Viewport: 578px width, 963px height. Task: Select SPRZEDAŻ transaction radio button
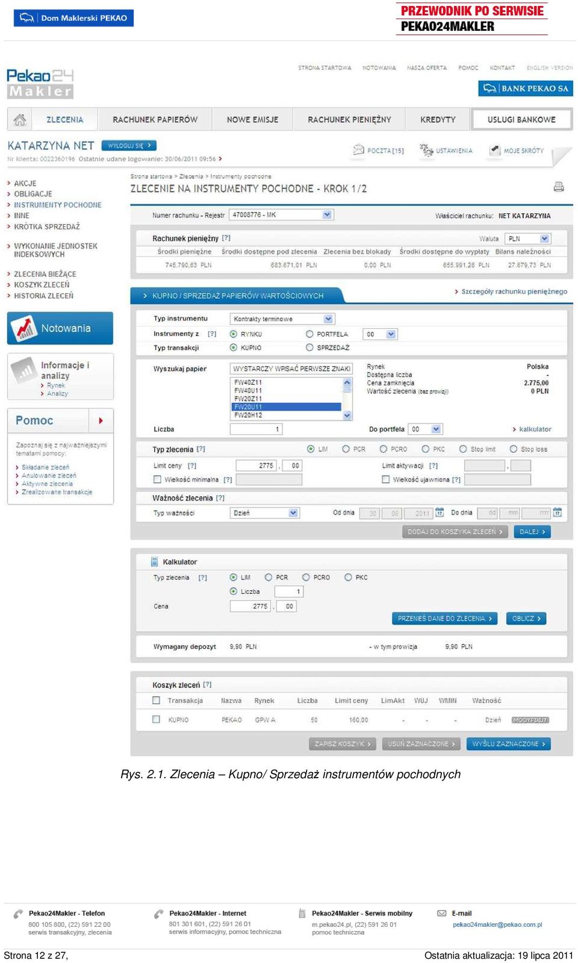pyautogui.click(x=309, y=347)
